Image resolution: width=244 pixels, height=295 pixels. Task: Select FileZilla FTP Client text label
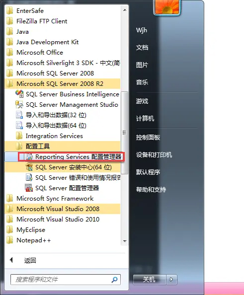(x=42, y=21)
